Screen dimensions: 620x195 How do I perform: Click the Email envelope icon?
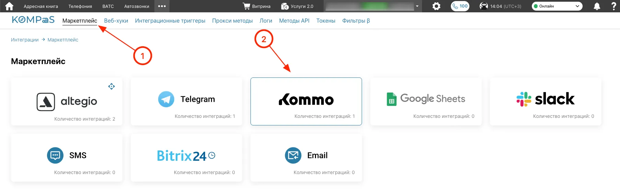[x=293, y=155]
